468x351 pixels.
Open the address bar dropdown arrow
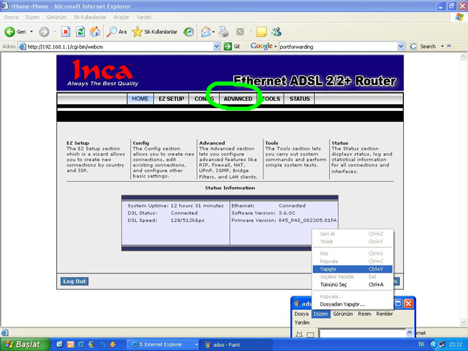pyautogui.click(x=217, y=47)
